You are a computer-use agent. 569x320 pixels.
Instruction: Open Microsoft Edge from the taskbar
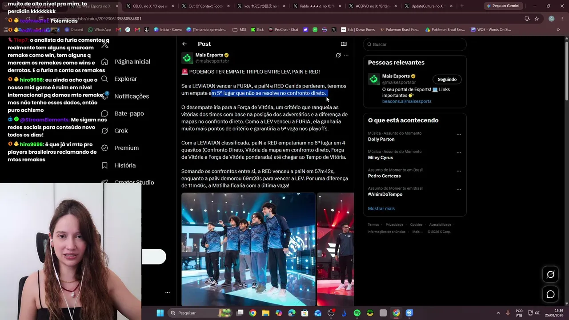[292, 313]
